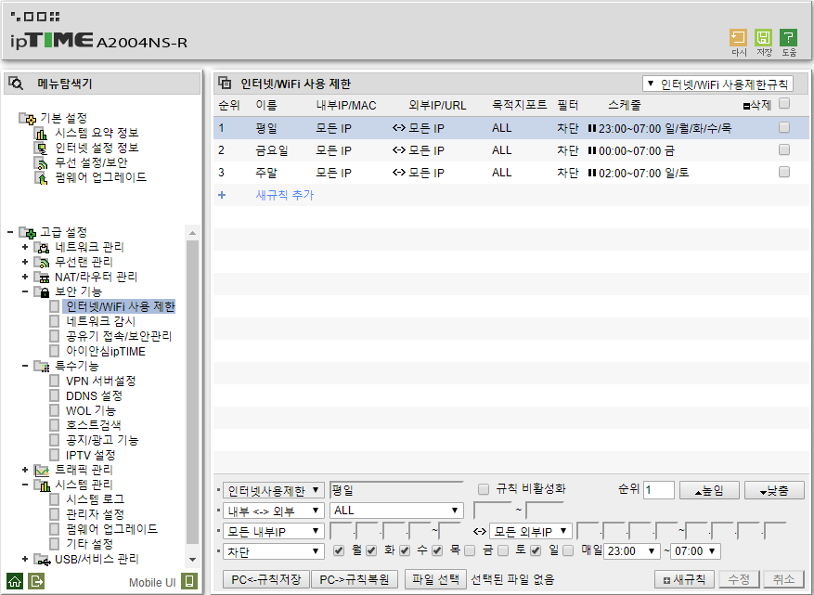The width and height of the screenshot is (814, 595).
Task: Toggle the select-all 삭제 header checkbox
Action: point(784,104)
